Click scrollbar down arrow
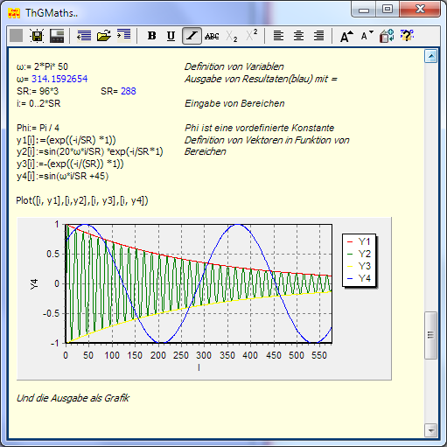 coord(430,430)
